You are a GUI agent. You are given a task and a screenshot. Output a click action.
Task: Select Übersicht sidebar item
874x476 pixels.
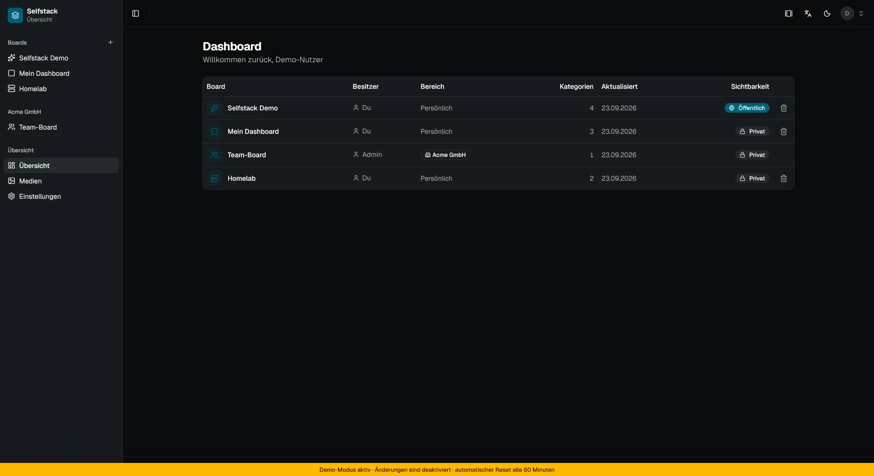coord(61,166)
